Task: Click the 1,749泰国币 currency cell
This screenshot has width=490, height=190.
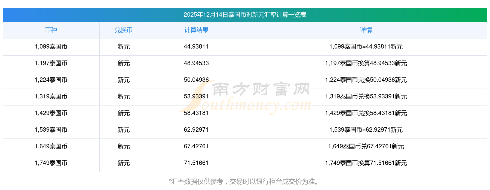Action: [51, 163]
